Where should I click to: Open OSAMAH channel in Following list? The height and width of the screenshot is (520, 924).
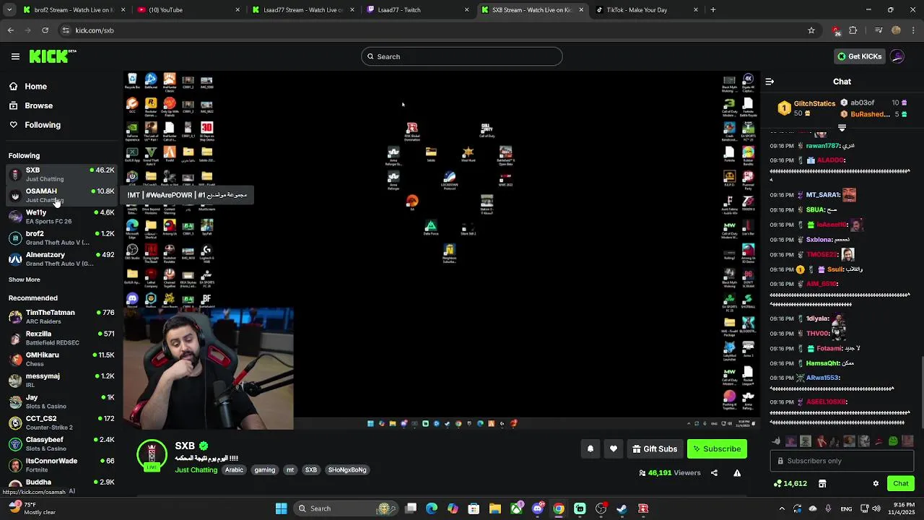click(x=61, y=195)
